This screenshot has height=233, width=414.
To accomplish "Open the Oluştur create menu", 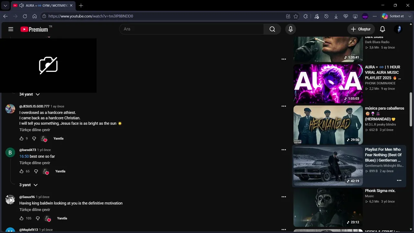I will (361, 29).
